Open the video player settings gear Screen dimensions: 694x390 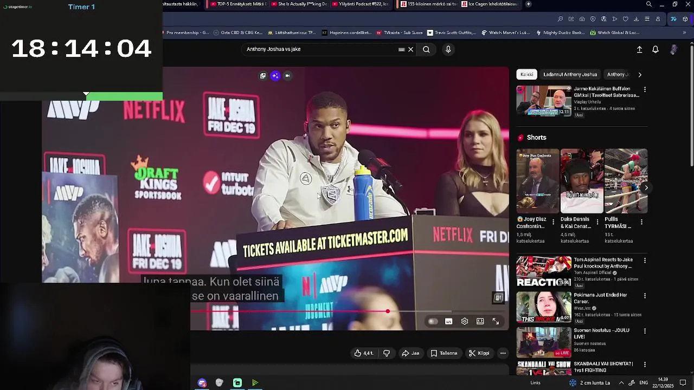465,321
